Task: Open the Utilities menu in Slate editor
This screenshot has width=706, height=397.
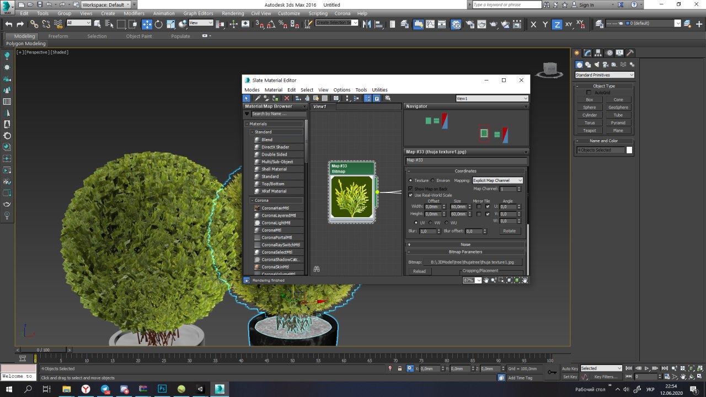Action: [379, 90]
